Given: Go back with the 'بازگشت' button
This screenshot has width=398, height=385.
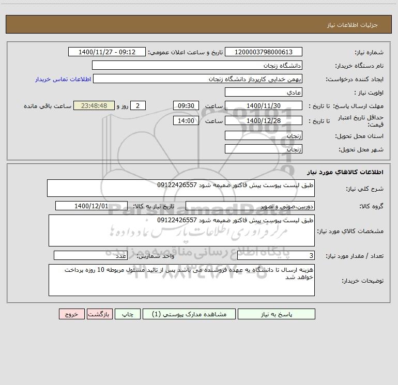Looking at the screenshot, I should point(99,314).
